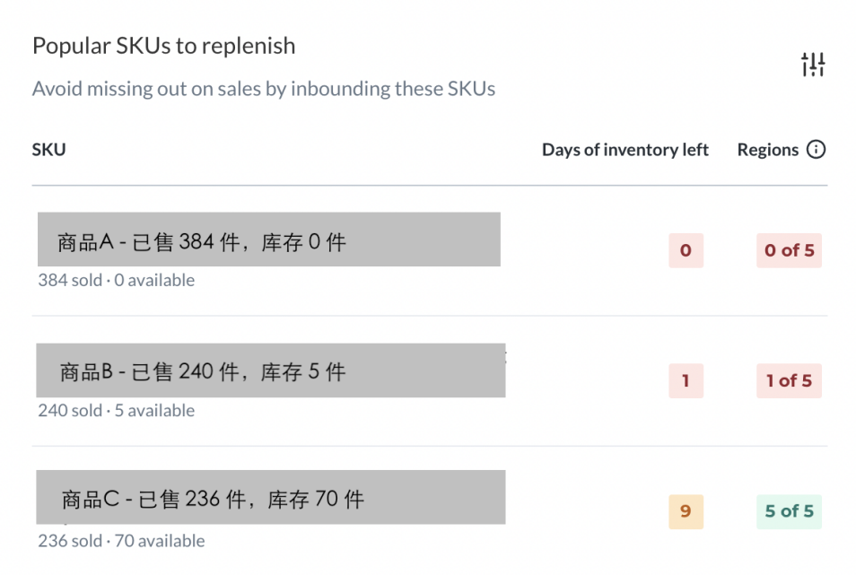
Task: Click the red '0' days badge for 商品A
Action: 686,251
